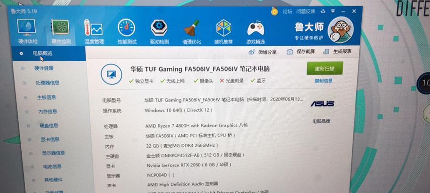Open the 论坛 forum link
The height and width of the screenshot is (193, 430).
click(x=287, y=11)
